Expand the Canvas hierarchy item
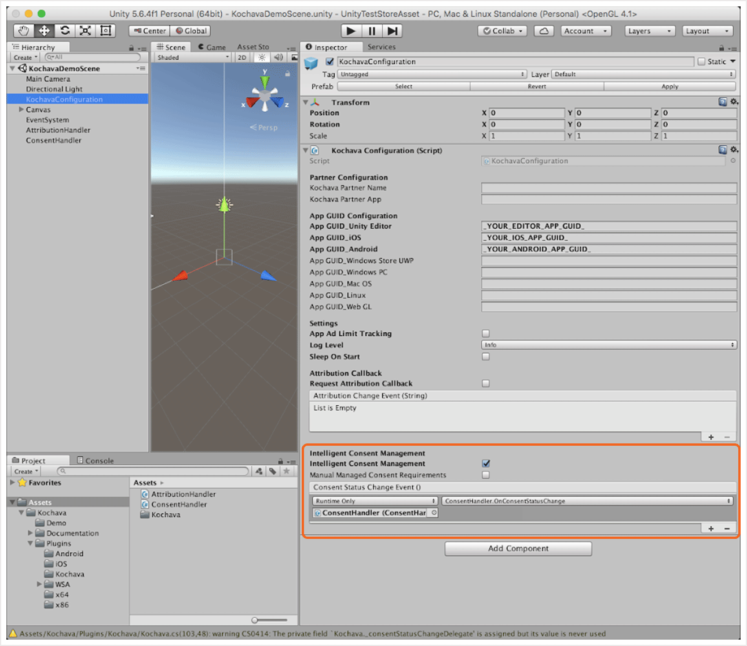This screenshot has width=747, height=646. point(21,109)
